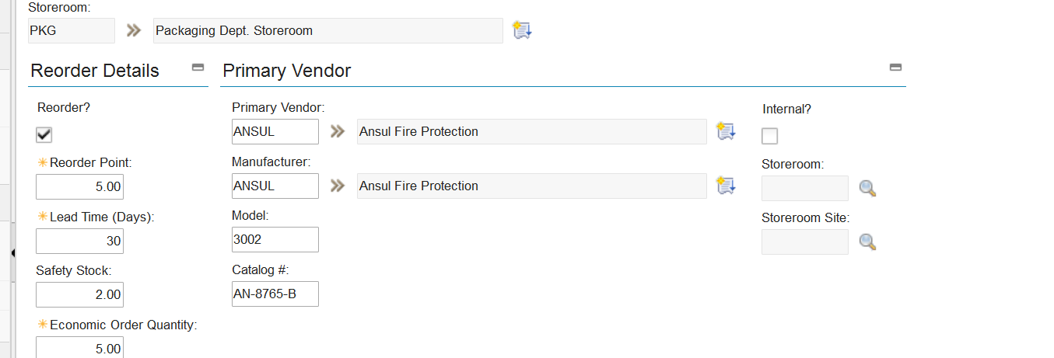Click the Lead Time (Days) field

point(79,241)
